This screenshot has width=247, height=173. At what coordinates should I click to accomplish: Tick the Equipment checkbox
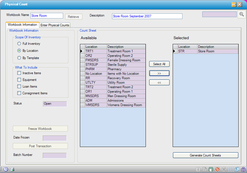(19, 80)
